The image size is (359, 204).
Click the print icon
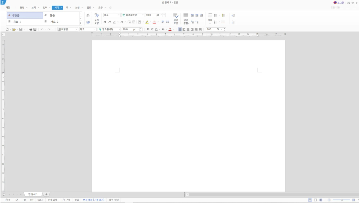31,29
